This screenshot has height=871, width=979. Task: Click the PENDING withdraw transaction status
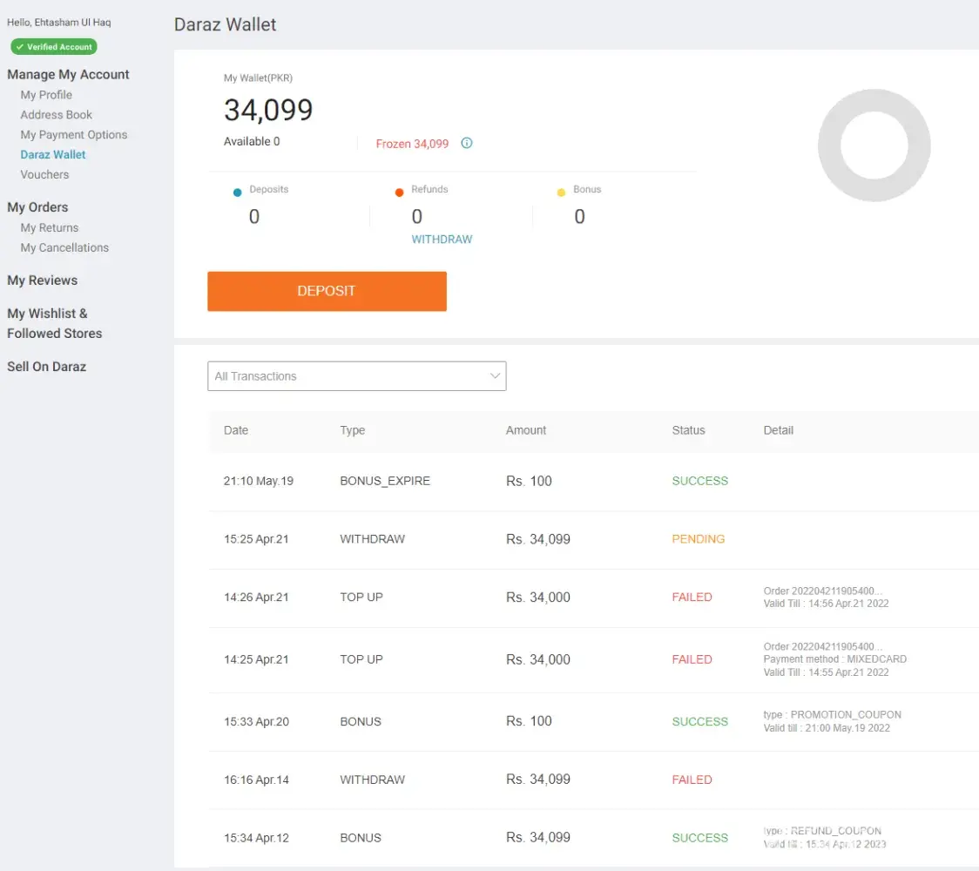click(698, 539)
